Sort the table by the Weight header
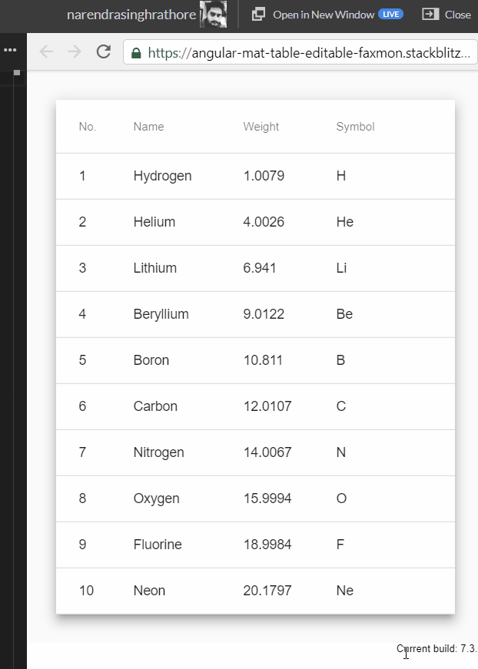Viewport: 478px width, 669px height. (x=261, y=127)
